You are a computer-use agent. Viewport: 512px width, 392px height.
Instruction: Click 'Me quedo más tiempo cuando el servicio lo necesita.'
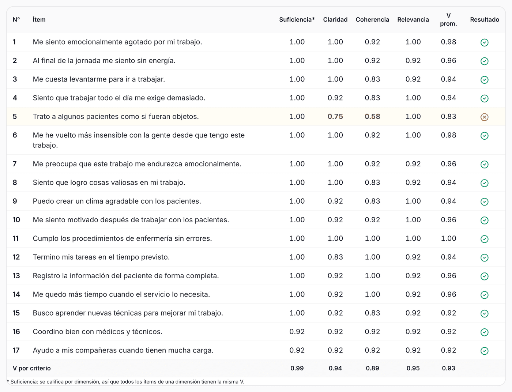coord(121,294)
